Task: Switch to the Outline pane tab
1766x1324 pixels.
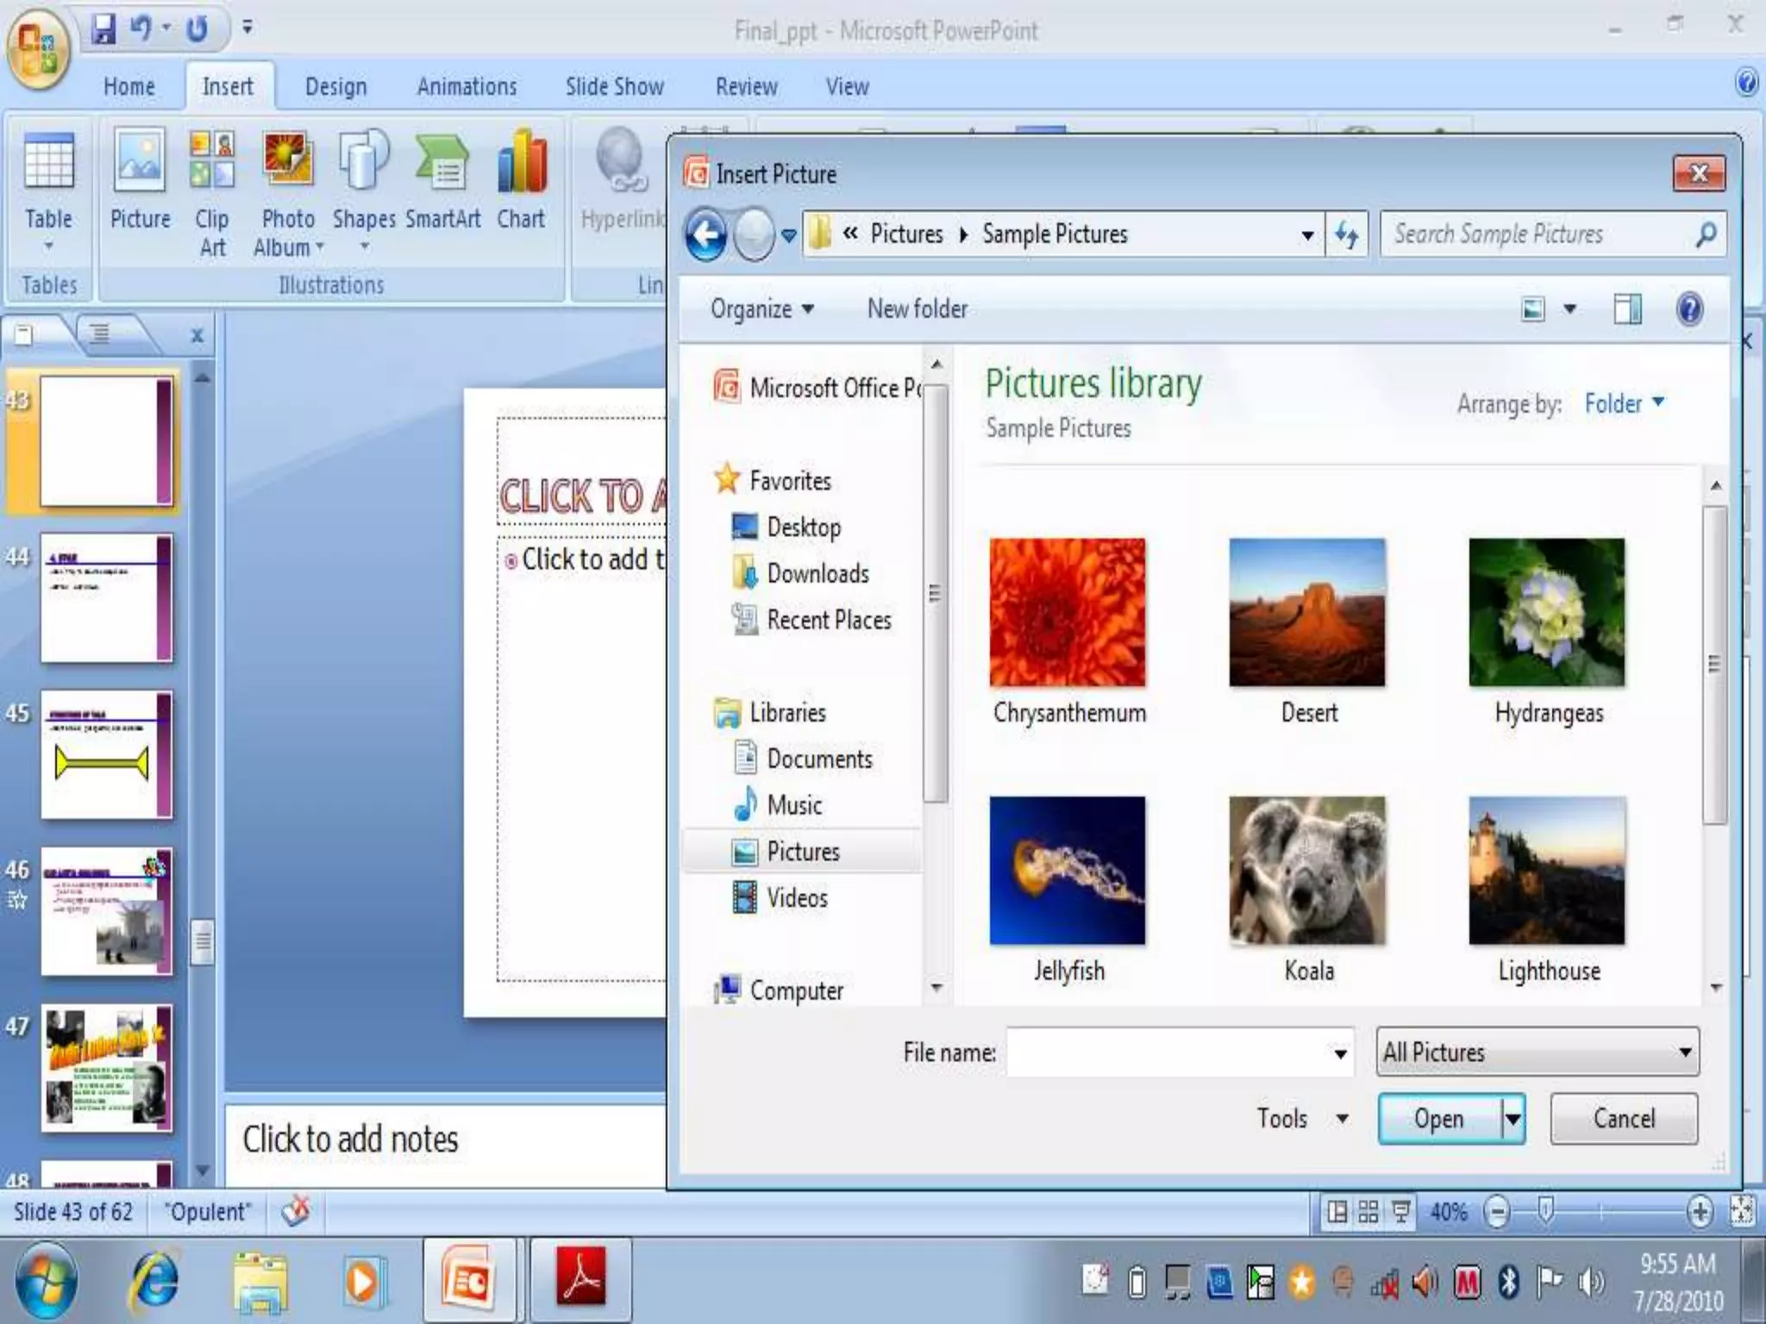Action: [x=100, y=334]
